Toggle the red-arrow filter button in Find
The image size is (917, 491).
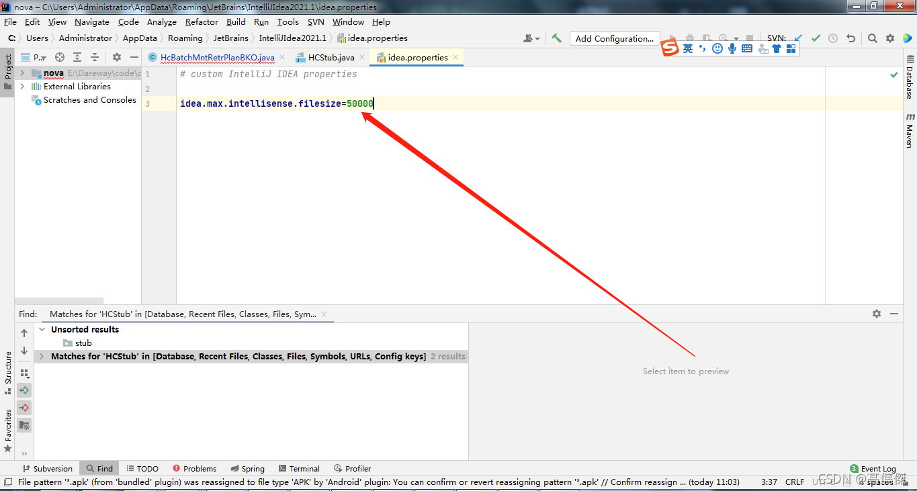click(24, 408)
